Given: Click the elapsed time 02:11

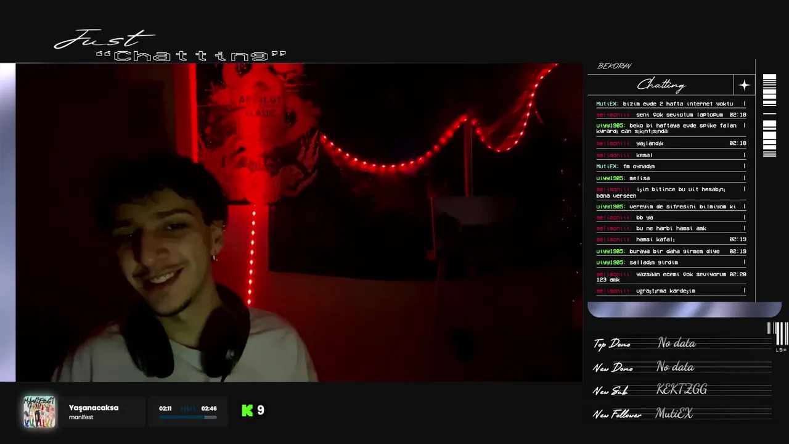Looking at the screenshot, I should [165, 408].
